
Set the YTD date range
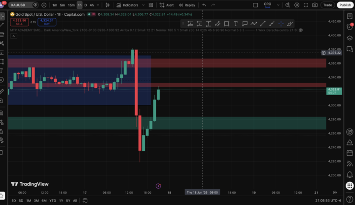tap(53, 201)
